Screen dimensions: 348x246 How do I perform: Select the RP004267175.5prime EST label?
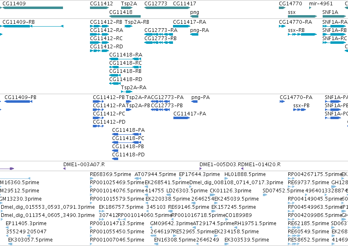(x=315, y=174)
